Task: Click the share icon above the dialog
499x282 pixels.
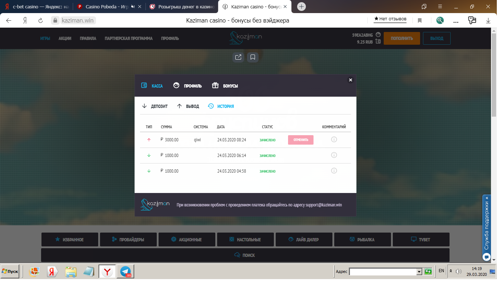Action: pyautogui.click(x=238, y=57)
